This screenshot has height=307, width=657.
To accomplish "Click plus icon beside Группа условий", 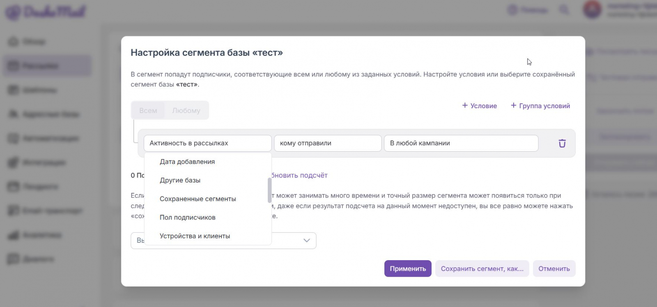I will pos(513,106).
